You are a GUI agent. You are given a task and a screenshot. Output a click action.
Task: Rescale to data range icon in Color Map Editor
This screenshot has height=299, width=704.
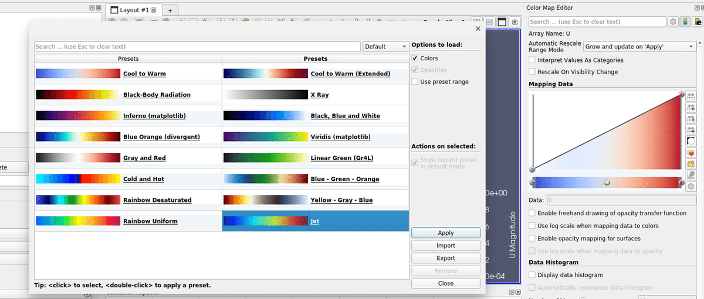coord(691,95)
